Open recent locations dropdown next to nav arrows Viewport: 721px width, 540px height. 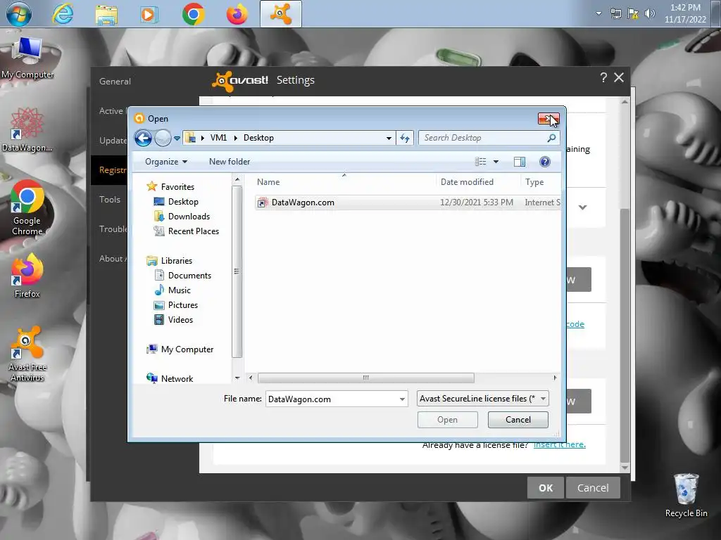tap(177, 139)
